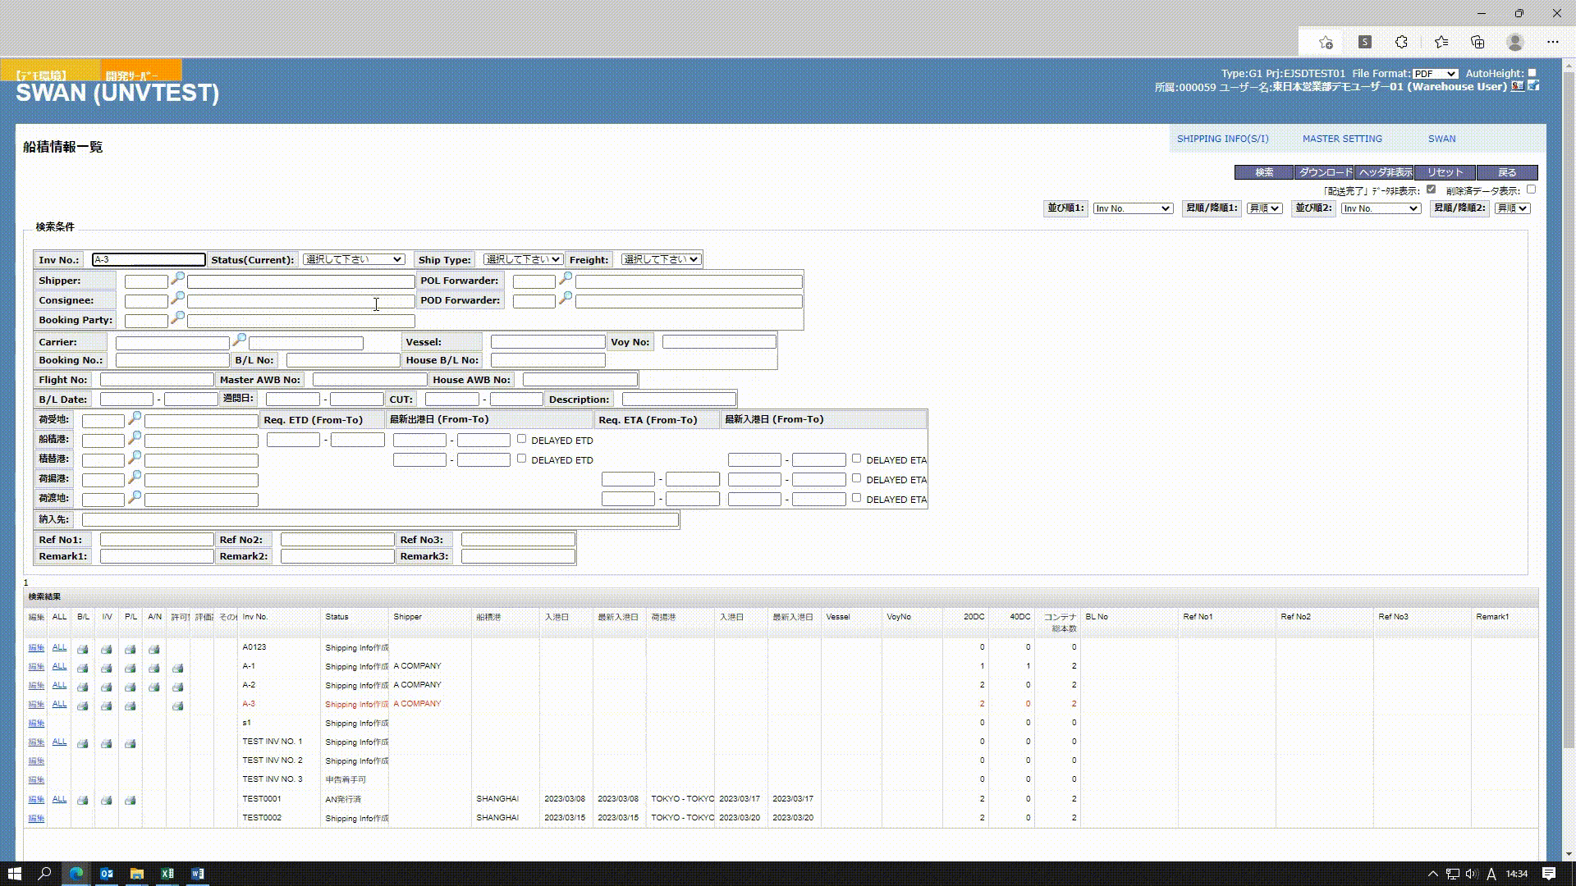Open the Shipper lookup magnifier icon
This screenshot has width=1576, height=886.
[177, 279]
